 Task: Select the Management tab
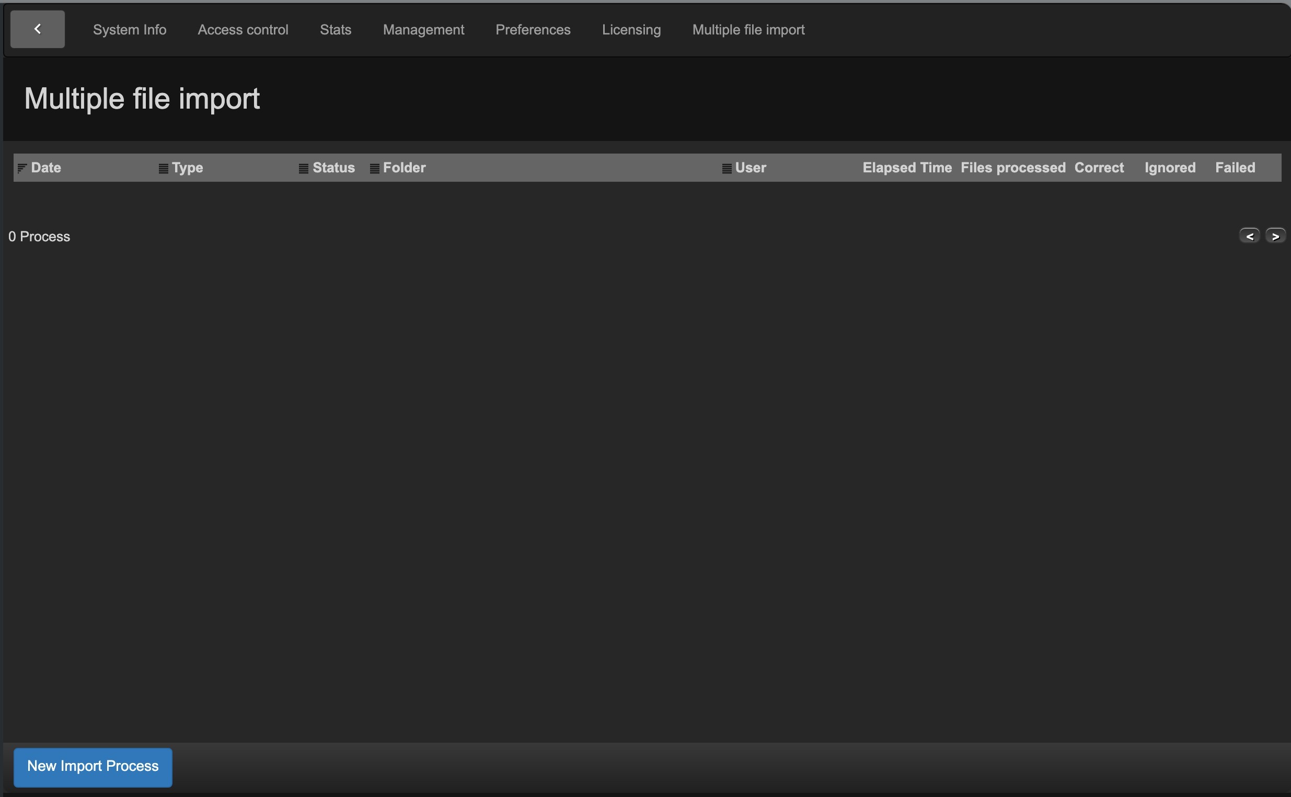tap(423, 30)
